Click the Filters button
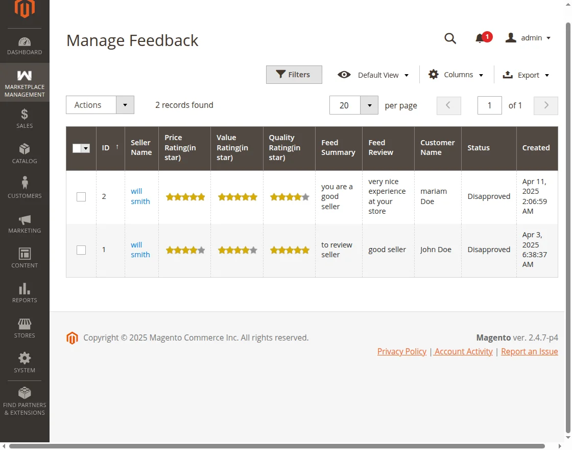Screen dimensions: 572x450 tap(294, 75)
